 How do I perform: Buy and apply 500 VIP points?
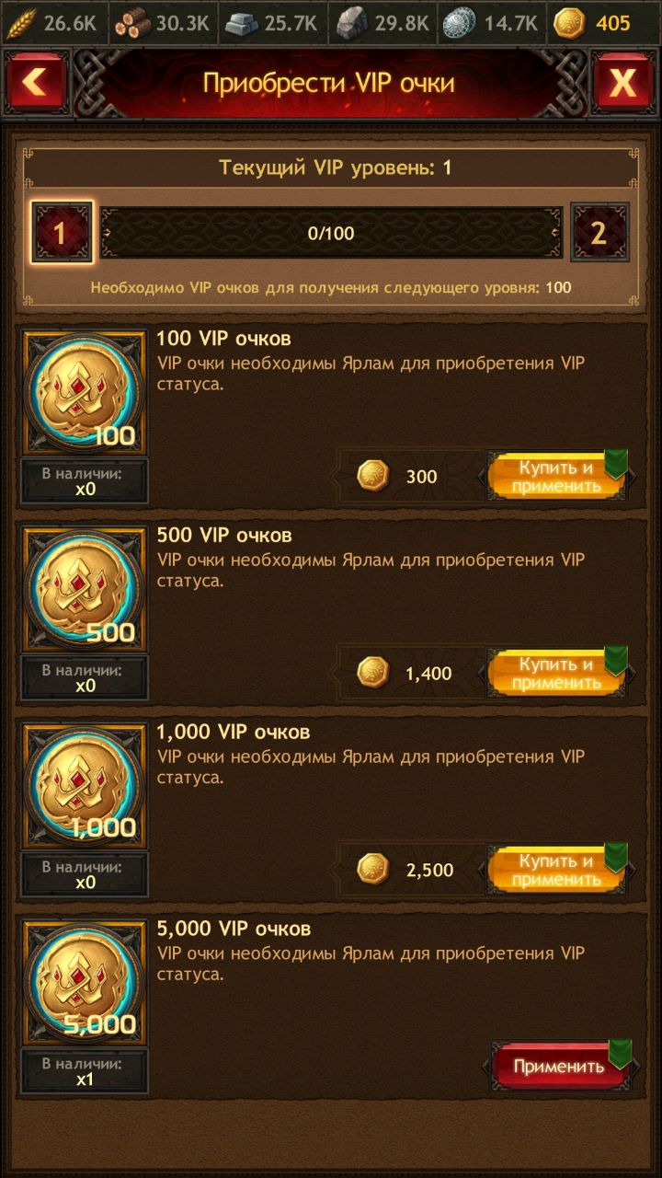point(556,674)
